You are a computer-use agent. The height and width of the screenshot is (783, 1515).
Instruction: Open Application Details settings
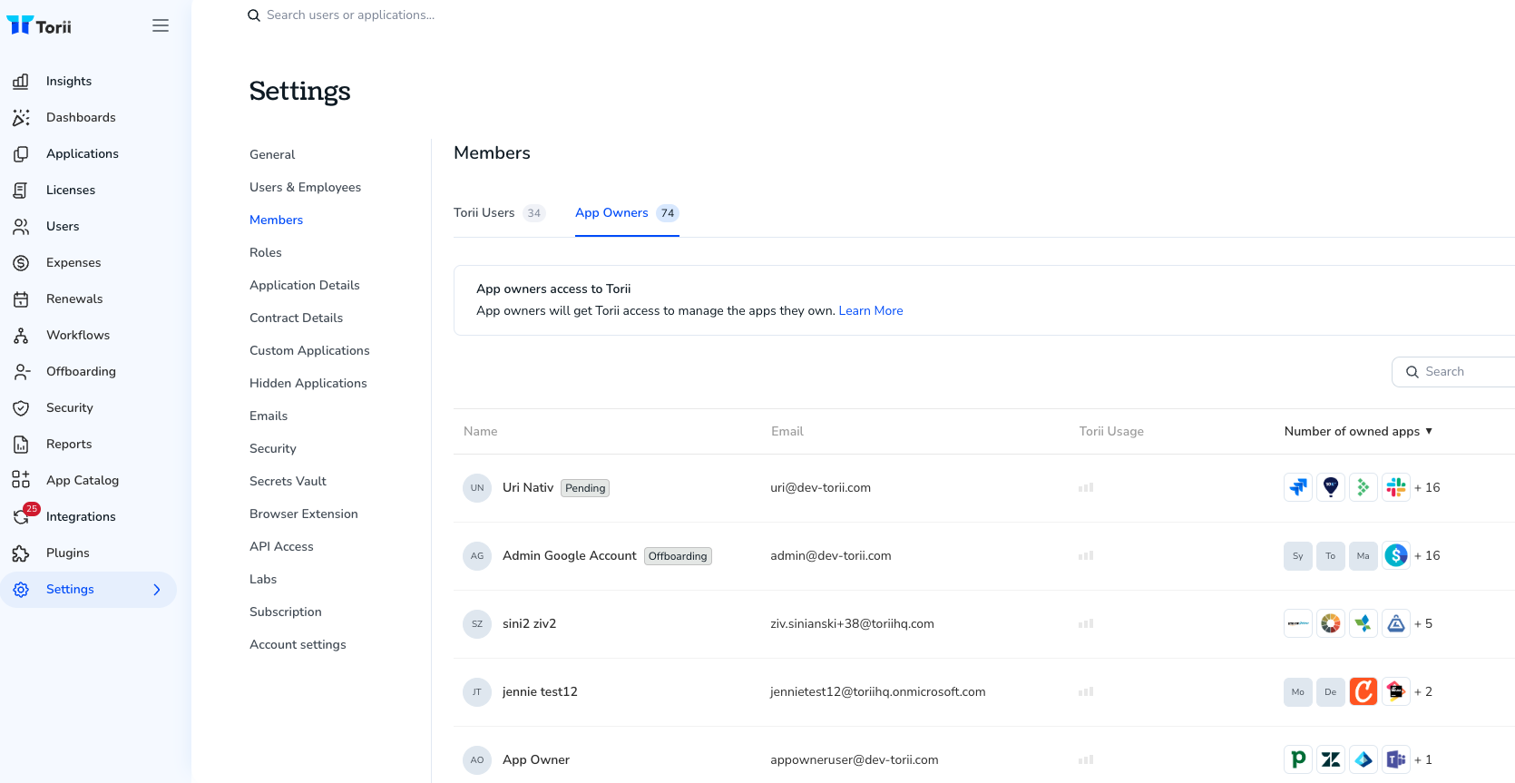click(x=304, y=286)
